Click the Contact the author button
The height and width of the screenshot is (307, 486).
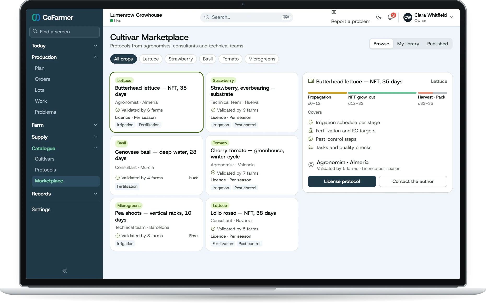point(413,181)
